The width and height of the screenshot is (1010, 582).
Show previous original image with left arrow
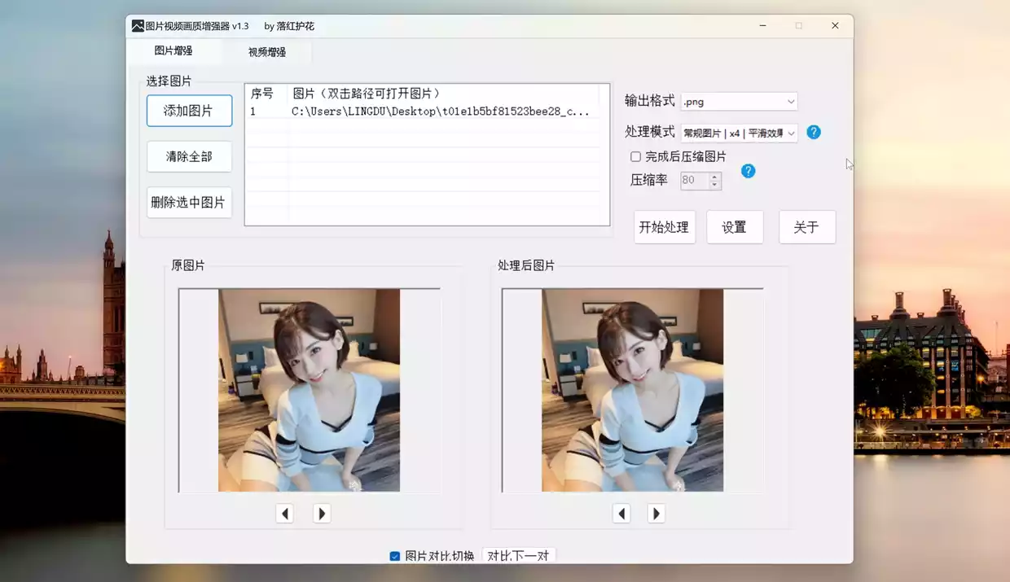tap(284, 514)
